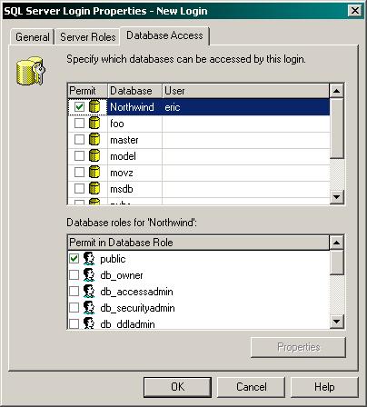Check the db_accessadmin role checkbox
Image resolution: width=367 pixels, height=407 pixels.
[x=74, y=292]
